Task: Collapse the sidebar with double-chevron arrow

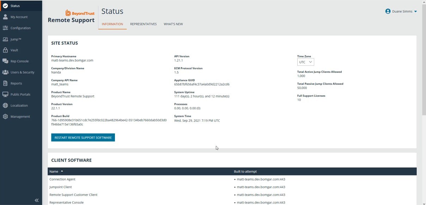Action: pos(36,200)
